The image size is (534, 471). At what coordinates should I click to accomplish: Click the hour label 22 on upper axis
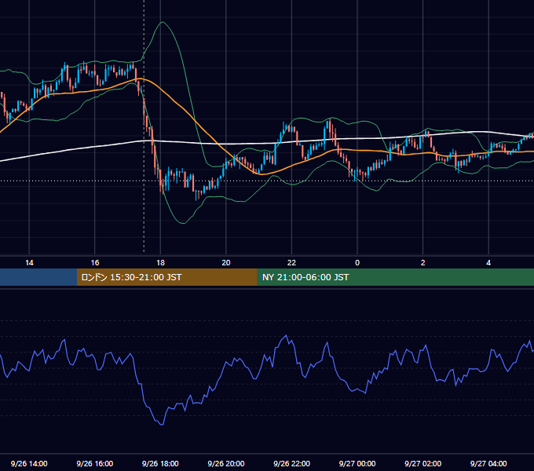pyautogui.click(x=291, y=263)
